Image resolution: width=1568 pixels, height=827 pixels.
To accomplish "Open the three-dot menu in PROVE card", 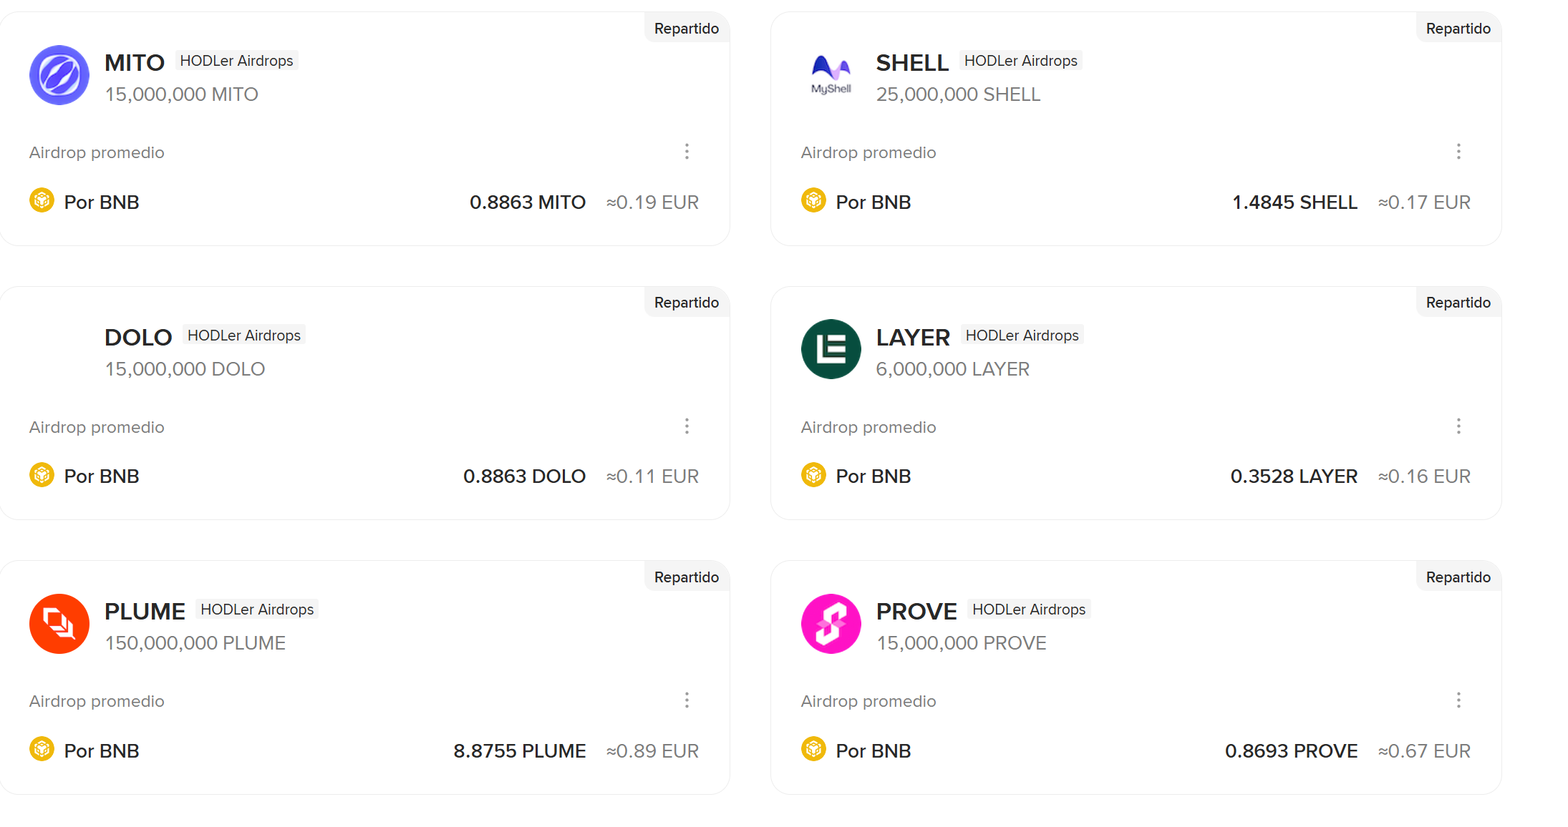I will click(1458, 700).
